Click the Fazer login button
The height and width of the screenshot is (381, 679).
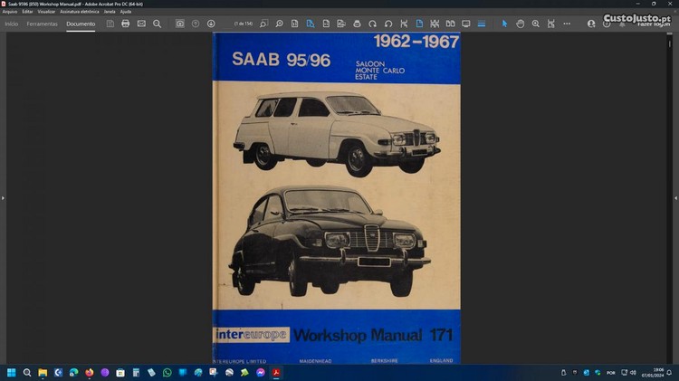coord(653,24)
